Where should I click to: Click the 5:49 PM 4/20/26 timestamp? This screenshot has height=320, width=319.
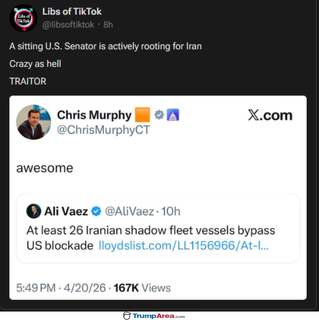point(61,288)
